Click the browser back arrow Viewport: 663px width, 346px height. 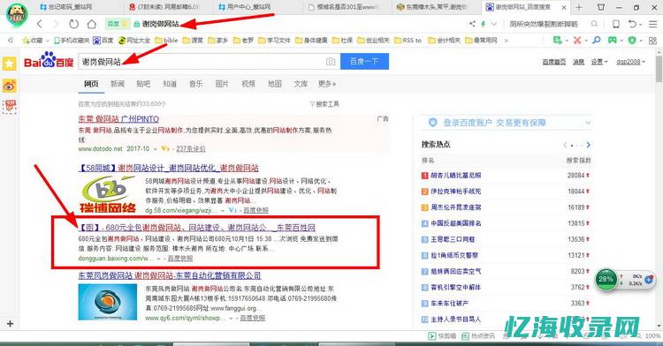(x=39, y=24)
